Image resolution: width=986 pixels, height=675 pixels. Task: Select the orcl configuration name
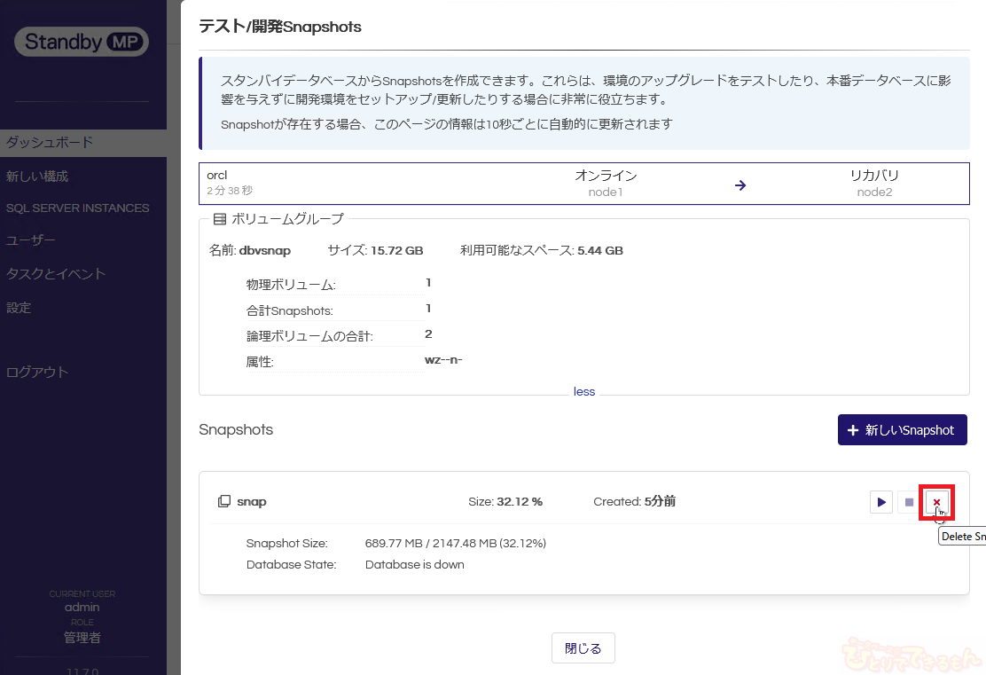[x=217, y=176]
